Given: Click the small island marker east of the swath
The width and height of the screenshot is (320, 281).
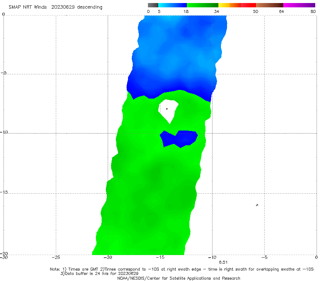Looking at the screenshot, I should (257, 205).
